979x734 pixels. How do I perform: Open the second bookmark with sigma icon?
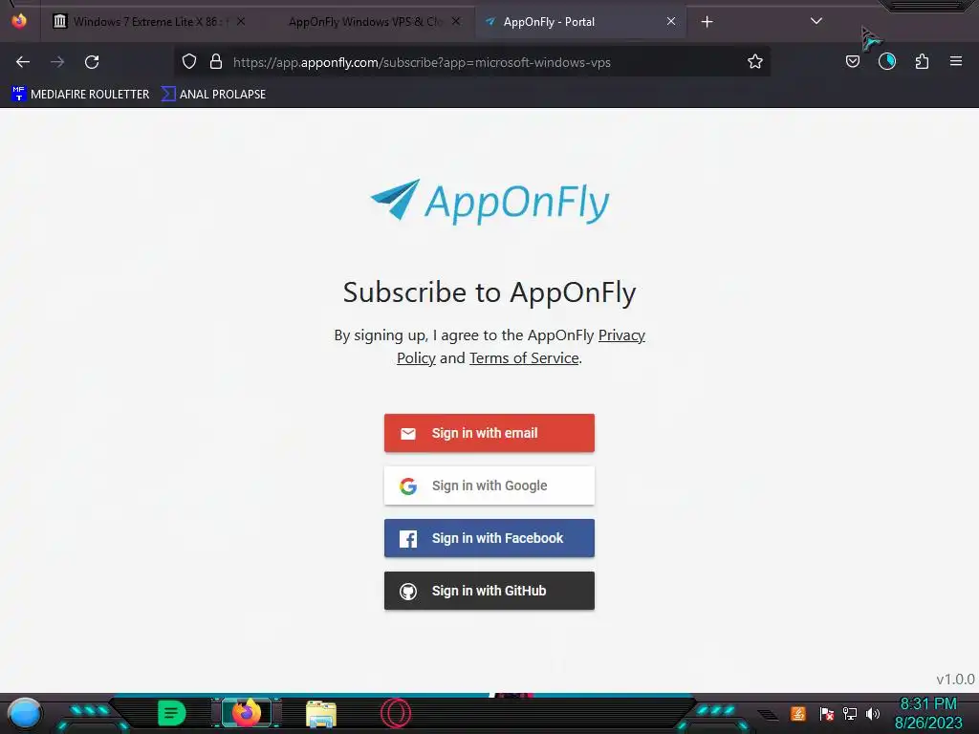(213, 95)
